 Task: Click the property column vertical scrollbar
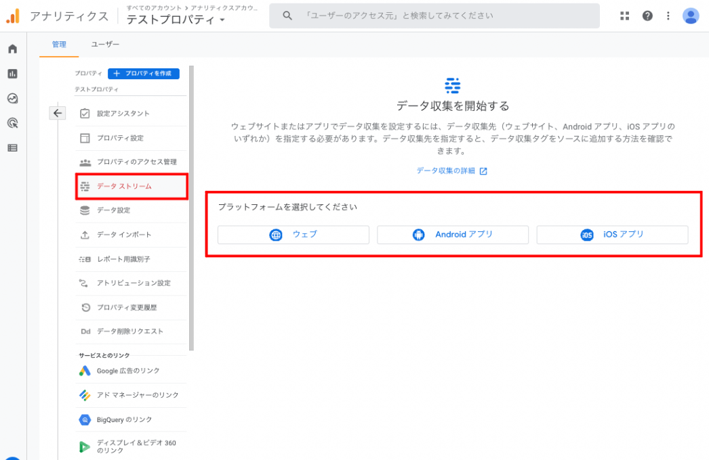(x=191, y=208)
